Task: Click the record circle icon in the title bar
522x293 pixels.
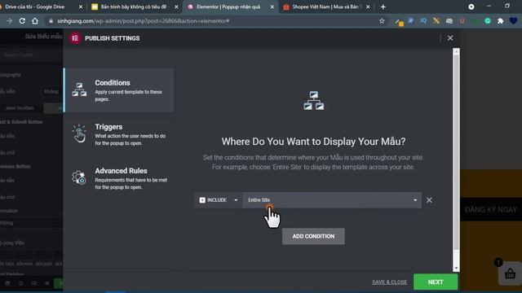Action: pos(471,7)
